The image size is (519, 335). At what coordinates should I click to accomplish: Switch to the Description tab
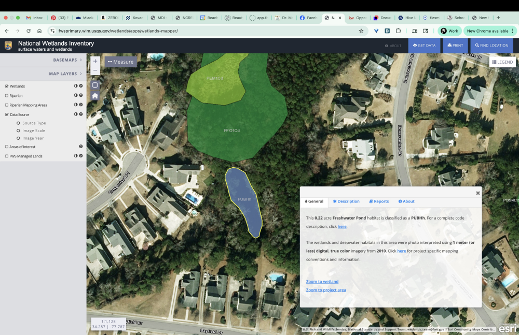click(346, 201)
